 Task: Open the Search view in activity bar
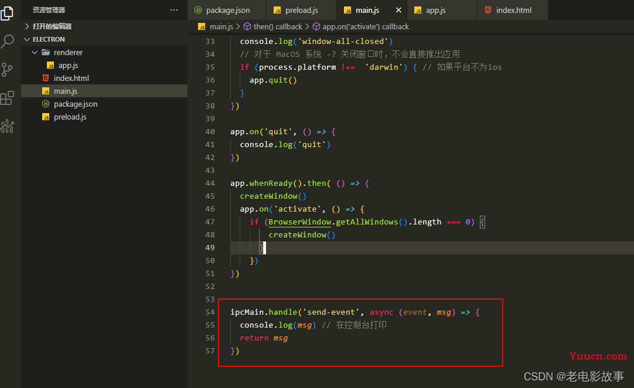[7, 41]
